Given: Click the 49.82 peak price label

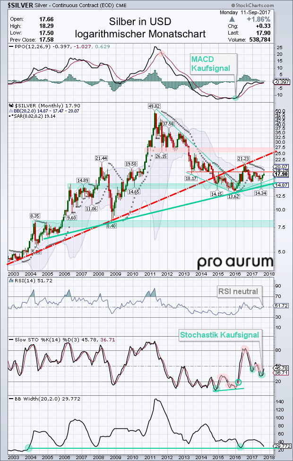Looking at the screenshot, I should tap(154, 105).
